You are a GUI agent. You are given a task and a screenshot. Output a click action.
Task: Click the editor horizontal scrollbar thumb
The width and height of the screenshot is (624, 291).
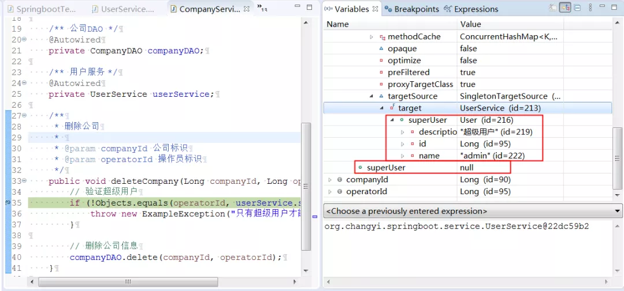point(128,282)
